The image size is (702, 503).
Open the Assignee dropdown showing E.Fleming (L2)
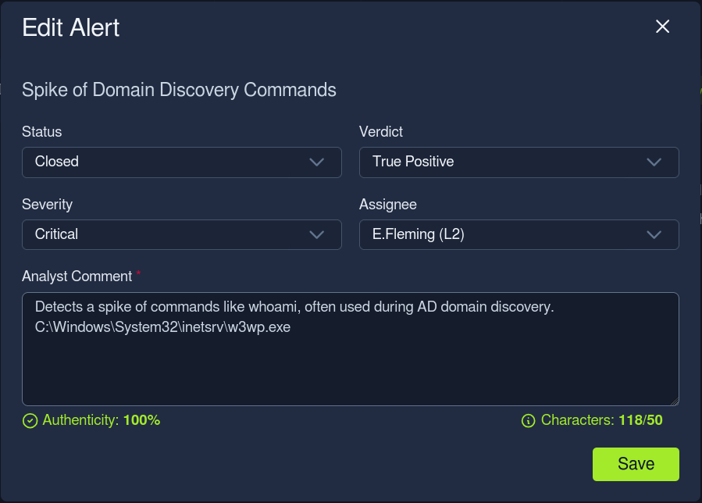point(519,234)
